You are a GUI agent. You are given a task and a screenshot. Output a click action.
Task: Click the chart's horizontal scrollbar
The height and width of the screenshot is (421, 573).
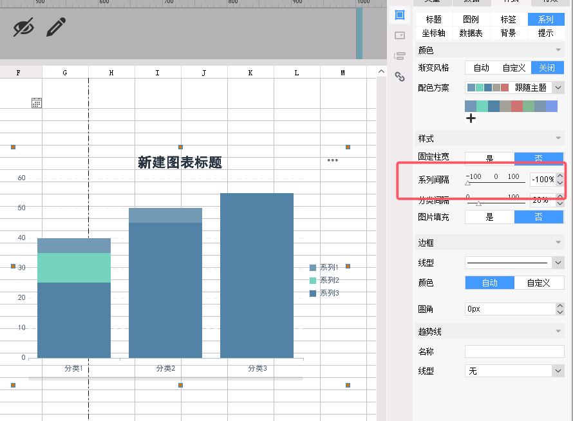pyautogui.click(x=165, y=379)
